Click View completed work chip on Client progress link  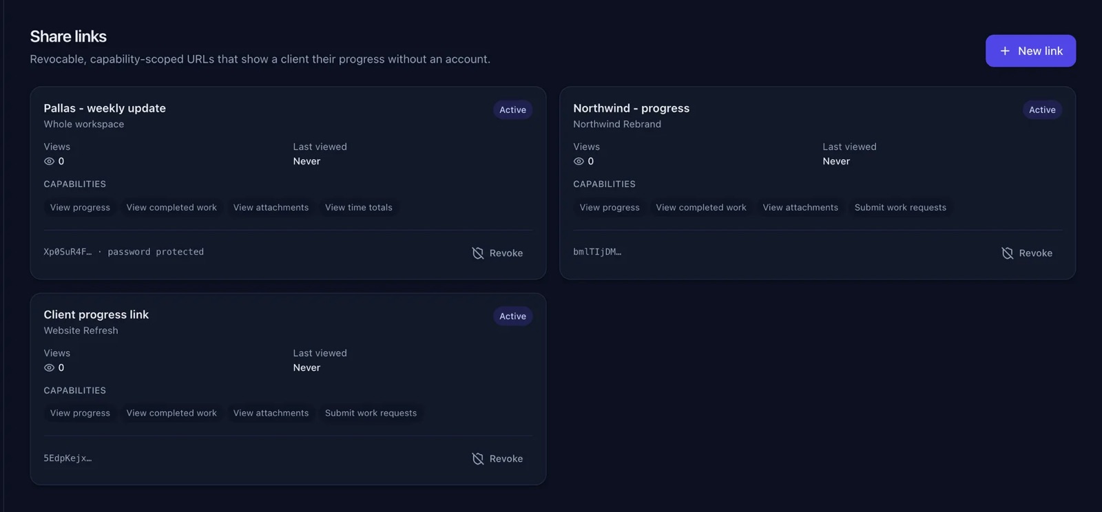coord(171,414)
